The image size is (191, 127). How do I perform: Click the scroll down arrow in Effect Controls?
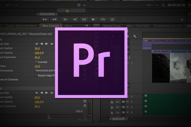(90, 116)
